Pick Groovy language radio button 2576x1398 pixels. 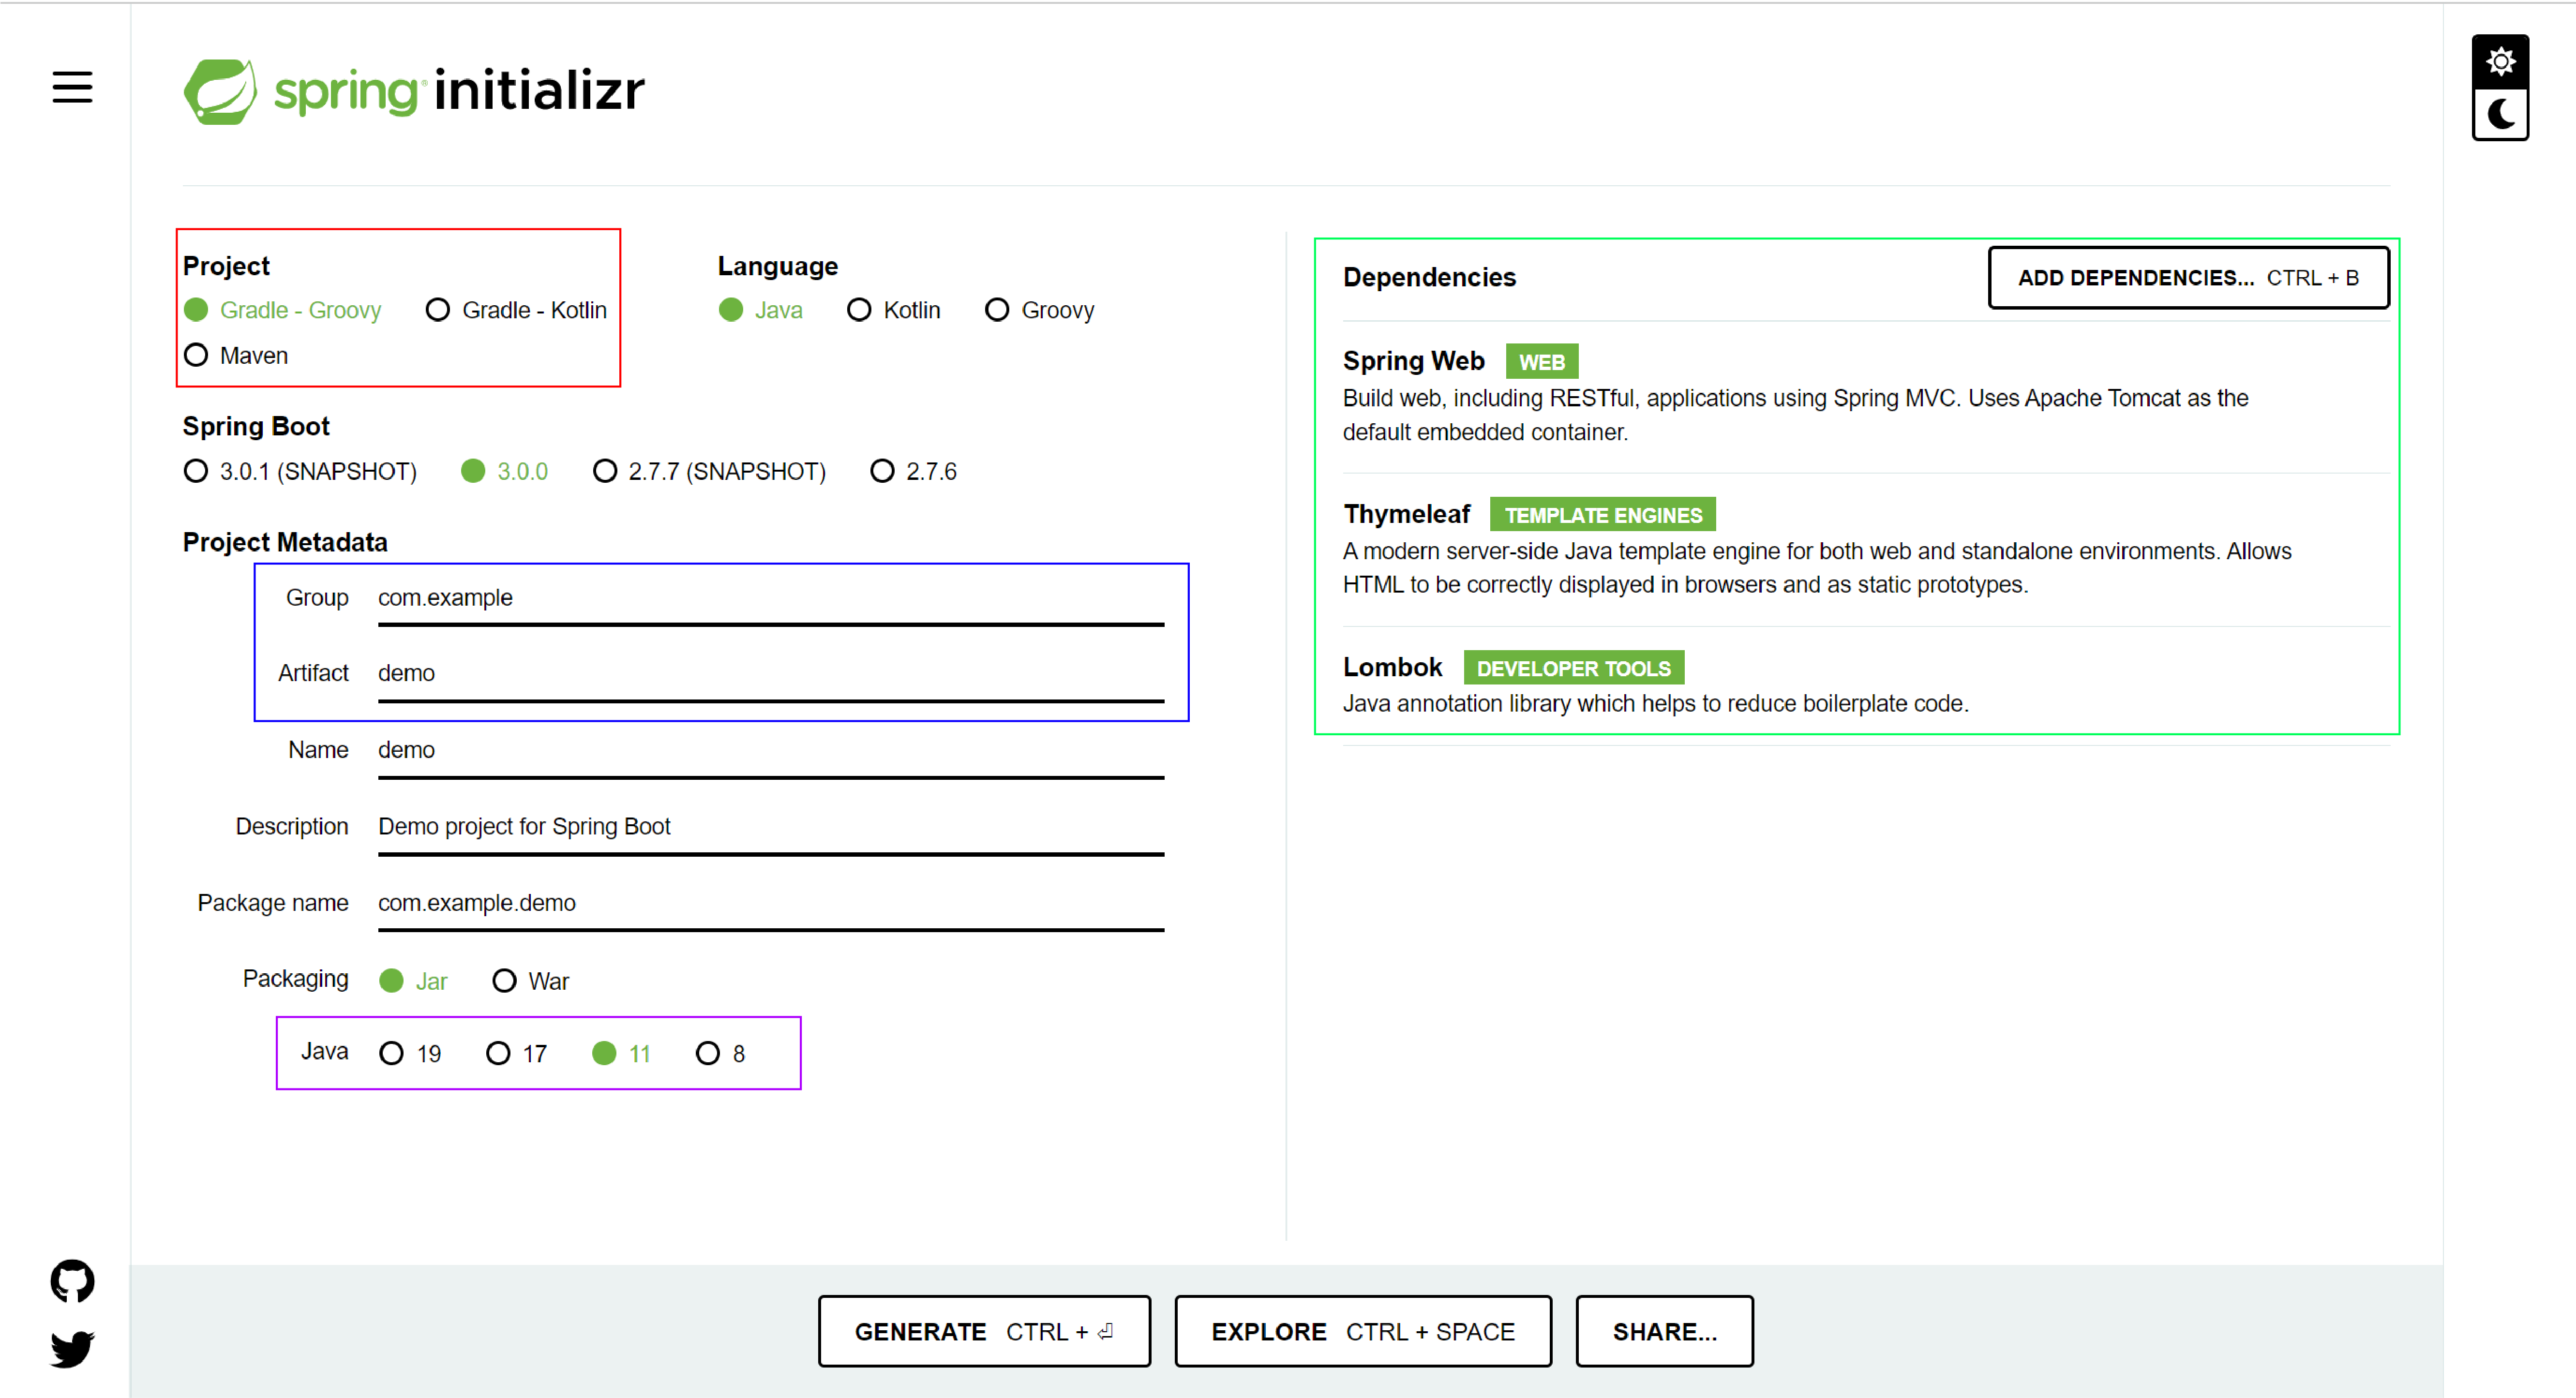coord(997,310)
